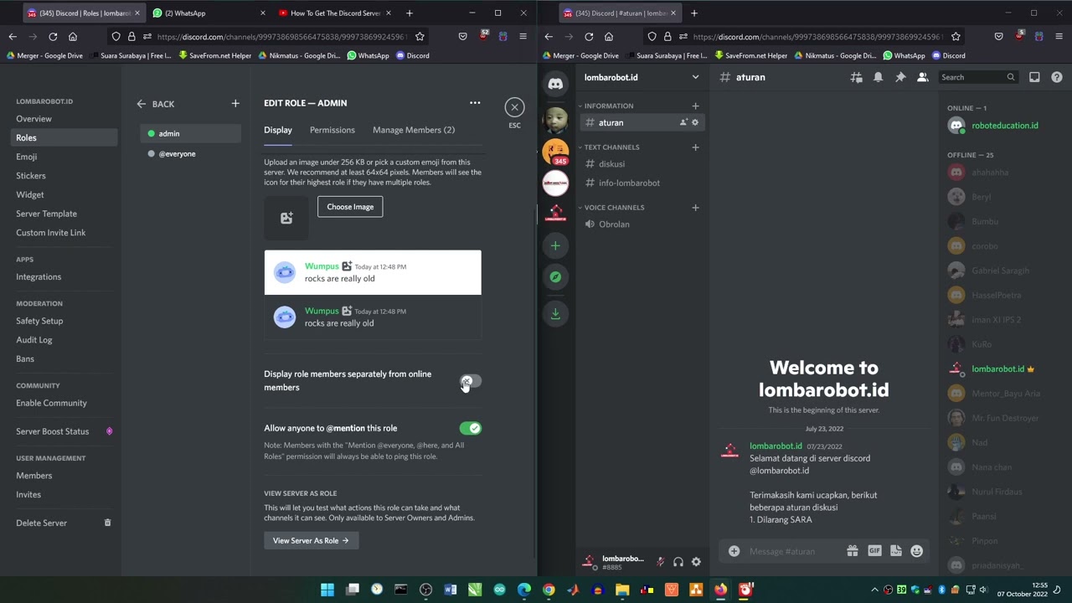Click Download Apps icon in server list
Image resolution: width=1072 pixels, height=603 pixels.
coord(555,313)
